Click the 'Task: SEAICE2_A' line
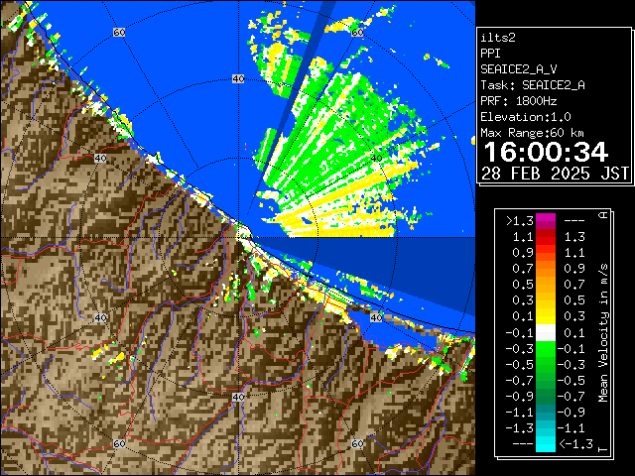635x476 pixels. (533, 85)
